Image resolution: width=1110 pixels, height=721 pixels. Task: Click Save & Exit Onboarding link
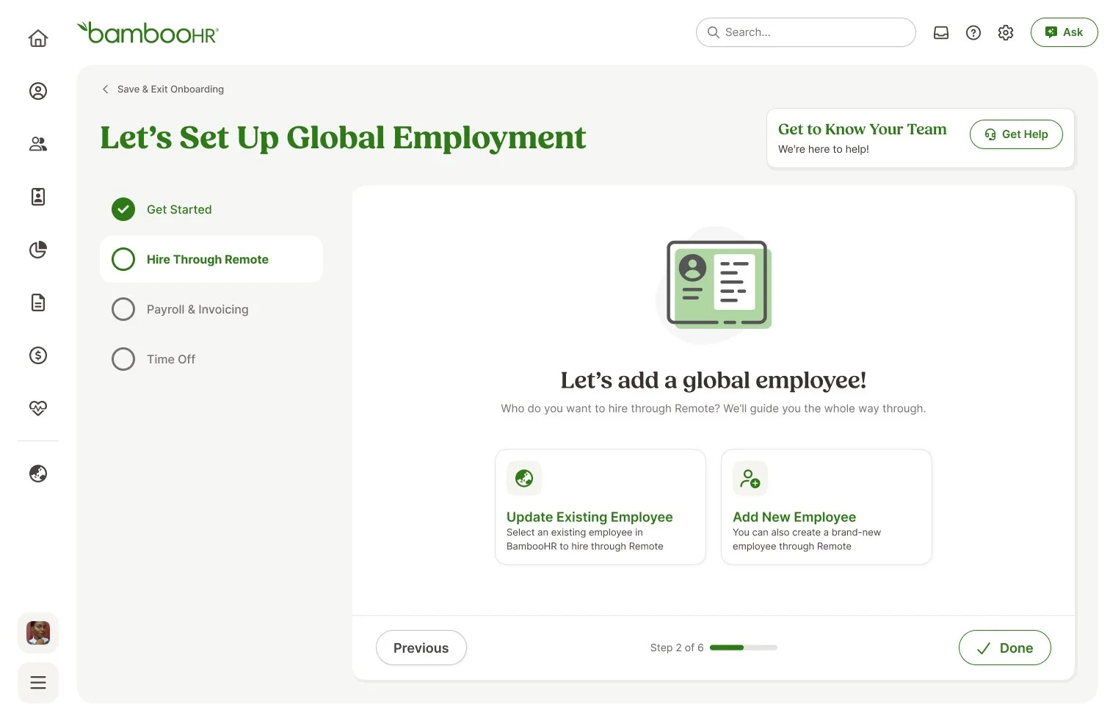click(x=170, y=89)
